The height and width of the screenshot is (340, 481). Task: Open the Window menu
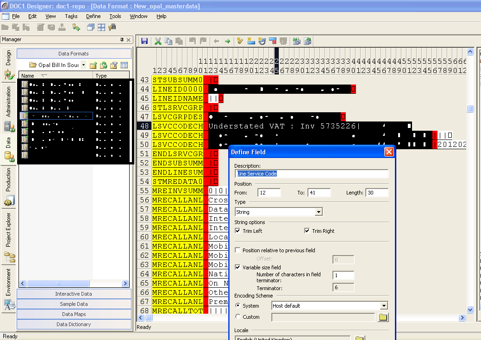[x=138, y=16]
